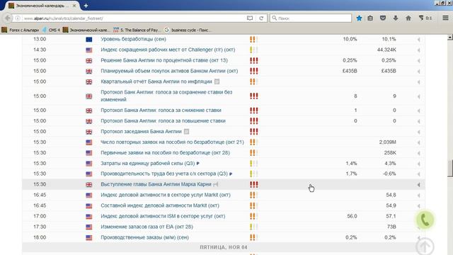Click the green phone call button

425,220
